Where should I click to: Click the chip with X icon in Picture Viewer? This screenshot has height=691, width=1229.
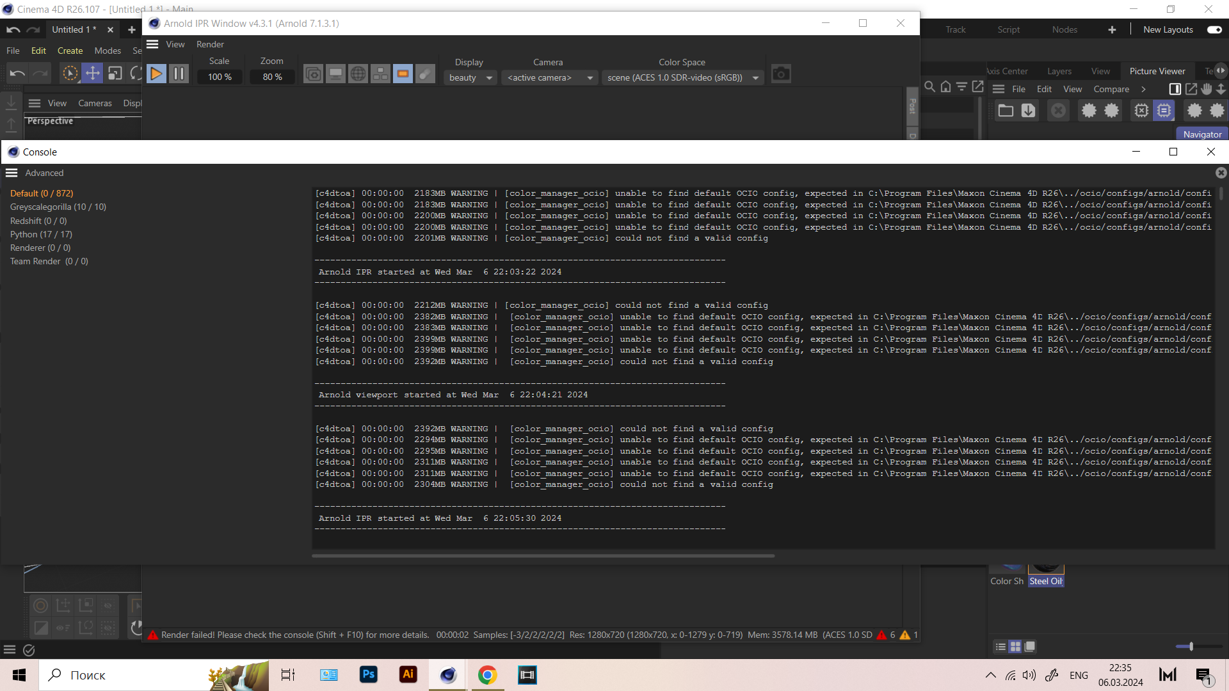tap(1141, 111)
